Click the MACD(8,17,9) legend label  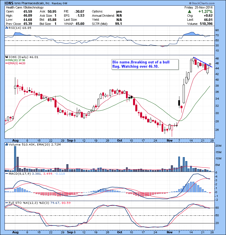point(20,174)
